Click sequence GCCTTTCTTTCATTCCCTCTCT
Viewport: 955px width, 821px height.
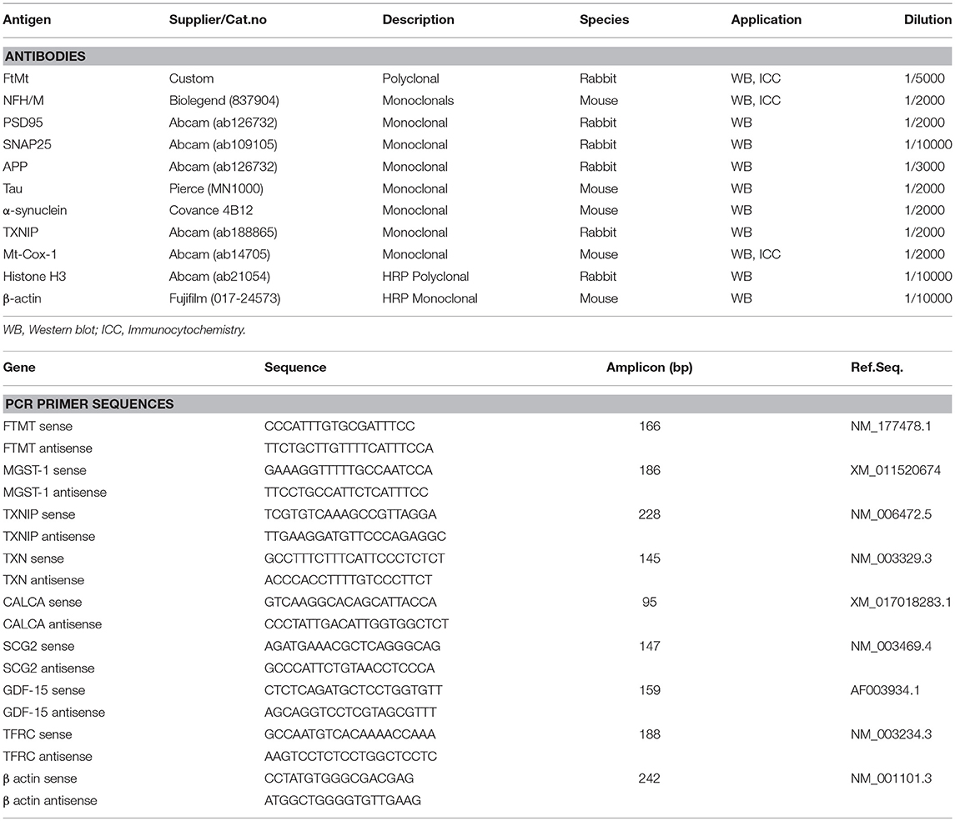[x=354, y=558]
